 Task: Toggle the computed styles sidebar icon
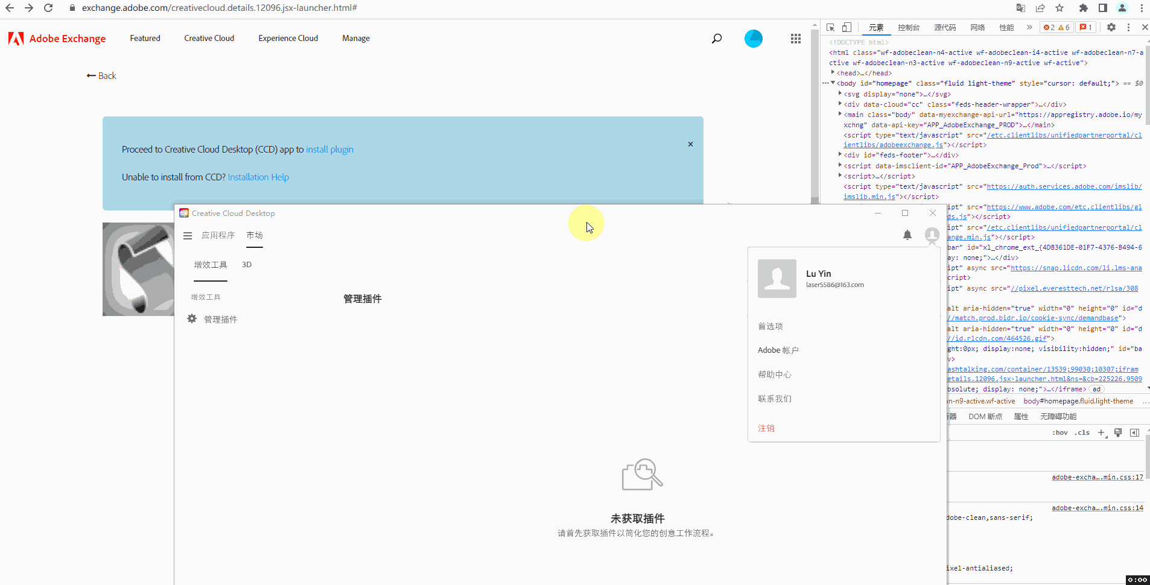1135,432
